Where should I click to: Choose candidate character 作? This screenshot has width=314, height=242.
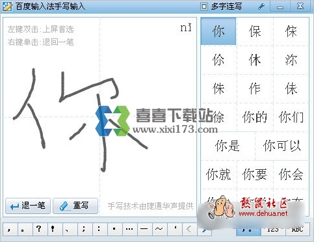pyautogui.click(x=255, y=88)
